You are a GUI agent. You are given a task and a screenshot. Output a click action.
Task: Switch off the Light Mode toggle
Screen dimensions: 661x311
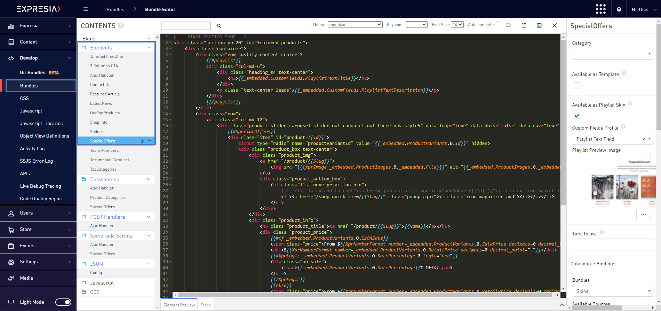pos(63,302)
